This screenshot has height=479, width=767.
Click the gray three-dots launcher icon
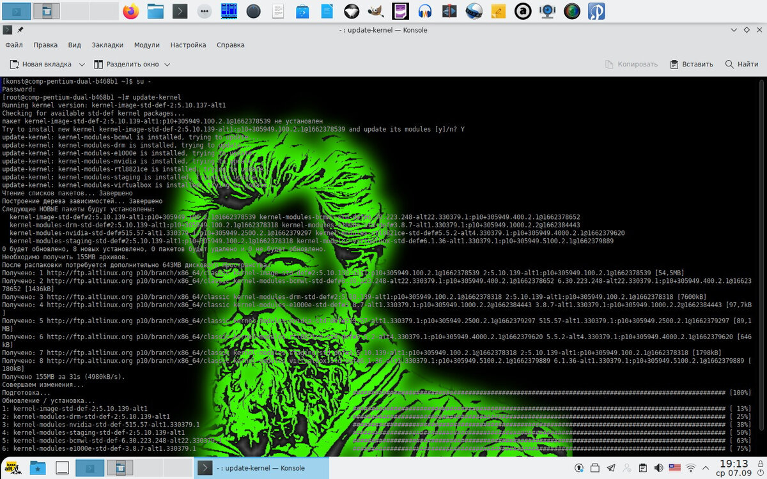(x=205, y=11)
